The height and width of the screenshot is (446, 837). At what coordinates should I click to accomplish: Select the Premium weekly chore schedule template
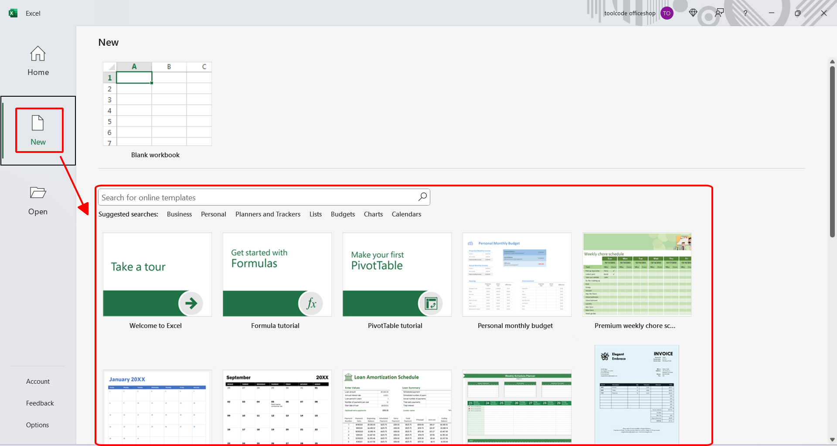point(637,274)
